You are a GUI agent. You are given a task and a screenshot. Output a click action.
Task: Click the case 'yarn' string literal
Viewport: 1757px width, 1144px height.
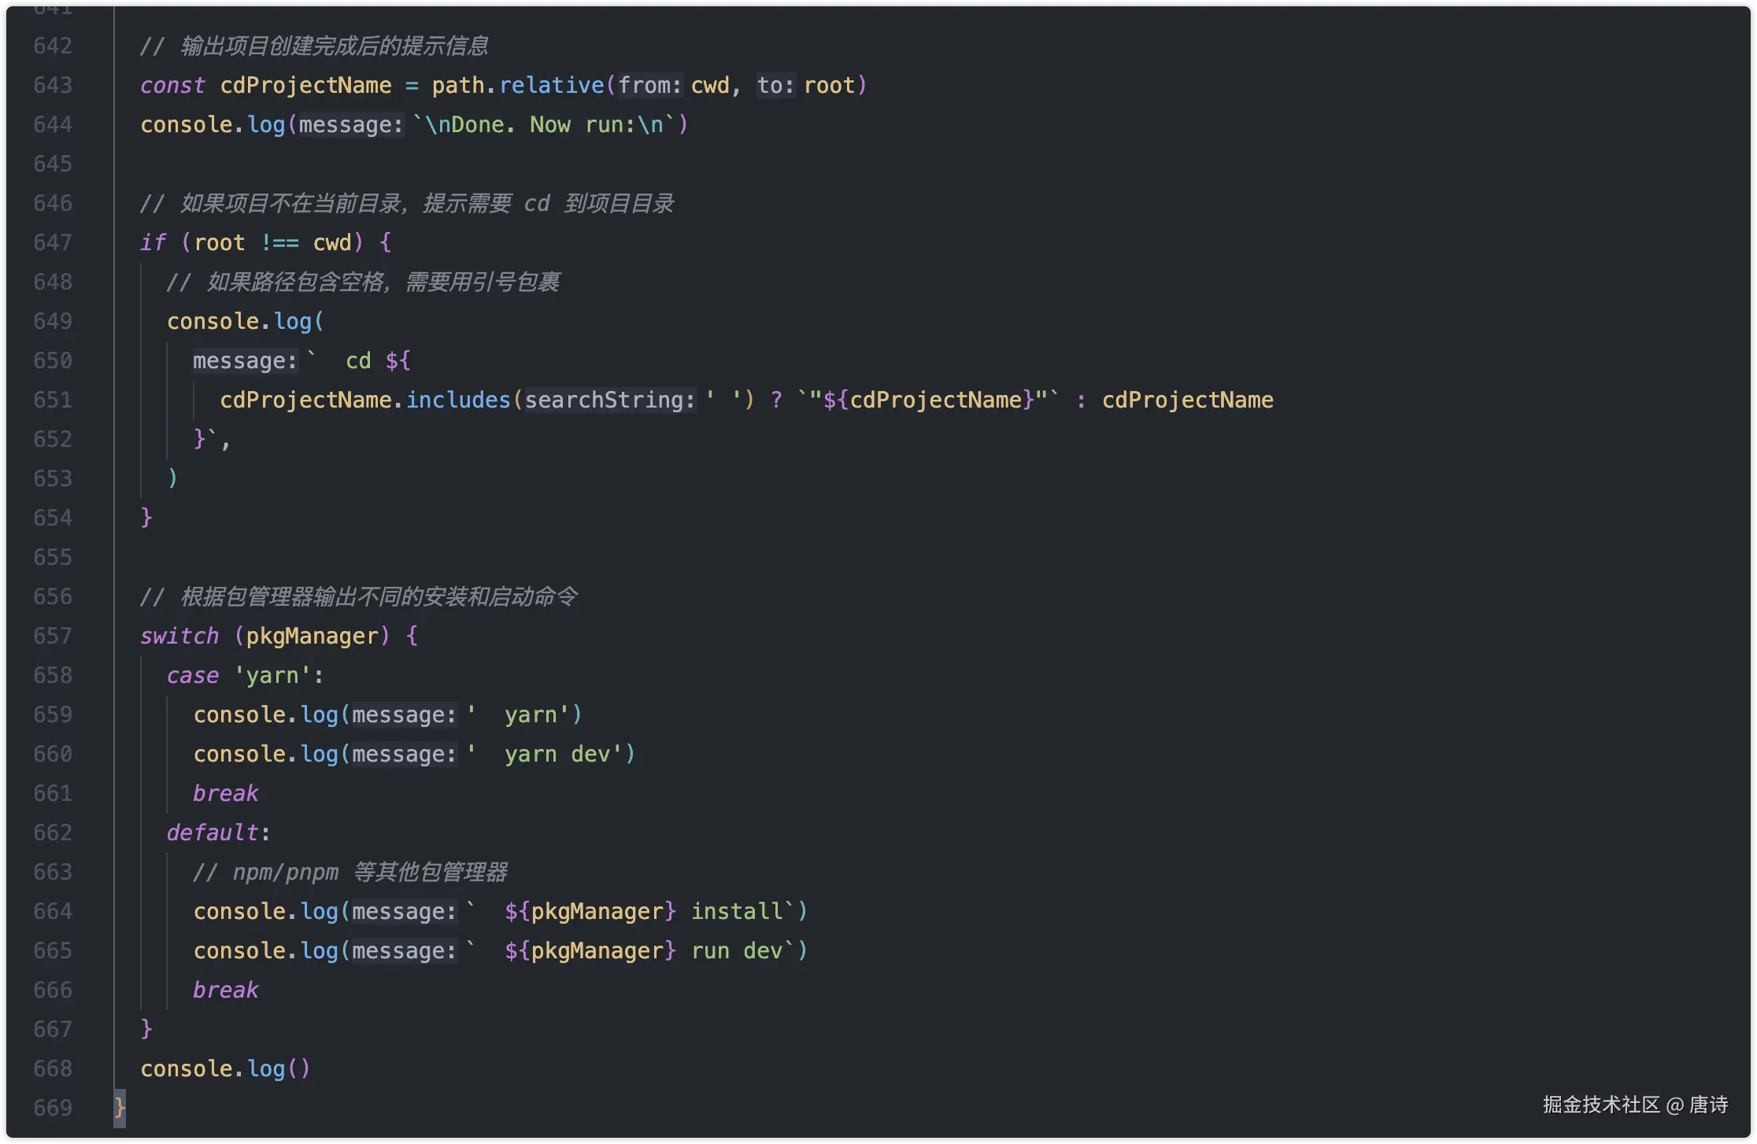click(x=272, y=675)
